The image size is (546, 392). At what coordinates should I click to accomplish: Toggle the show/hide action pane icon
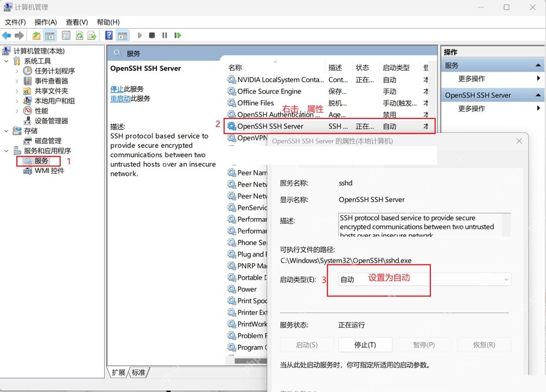tap(123, 35)
